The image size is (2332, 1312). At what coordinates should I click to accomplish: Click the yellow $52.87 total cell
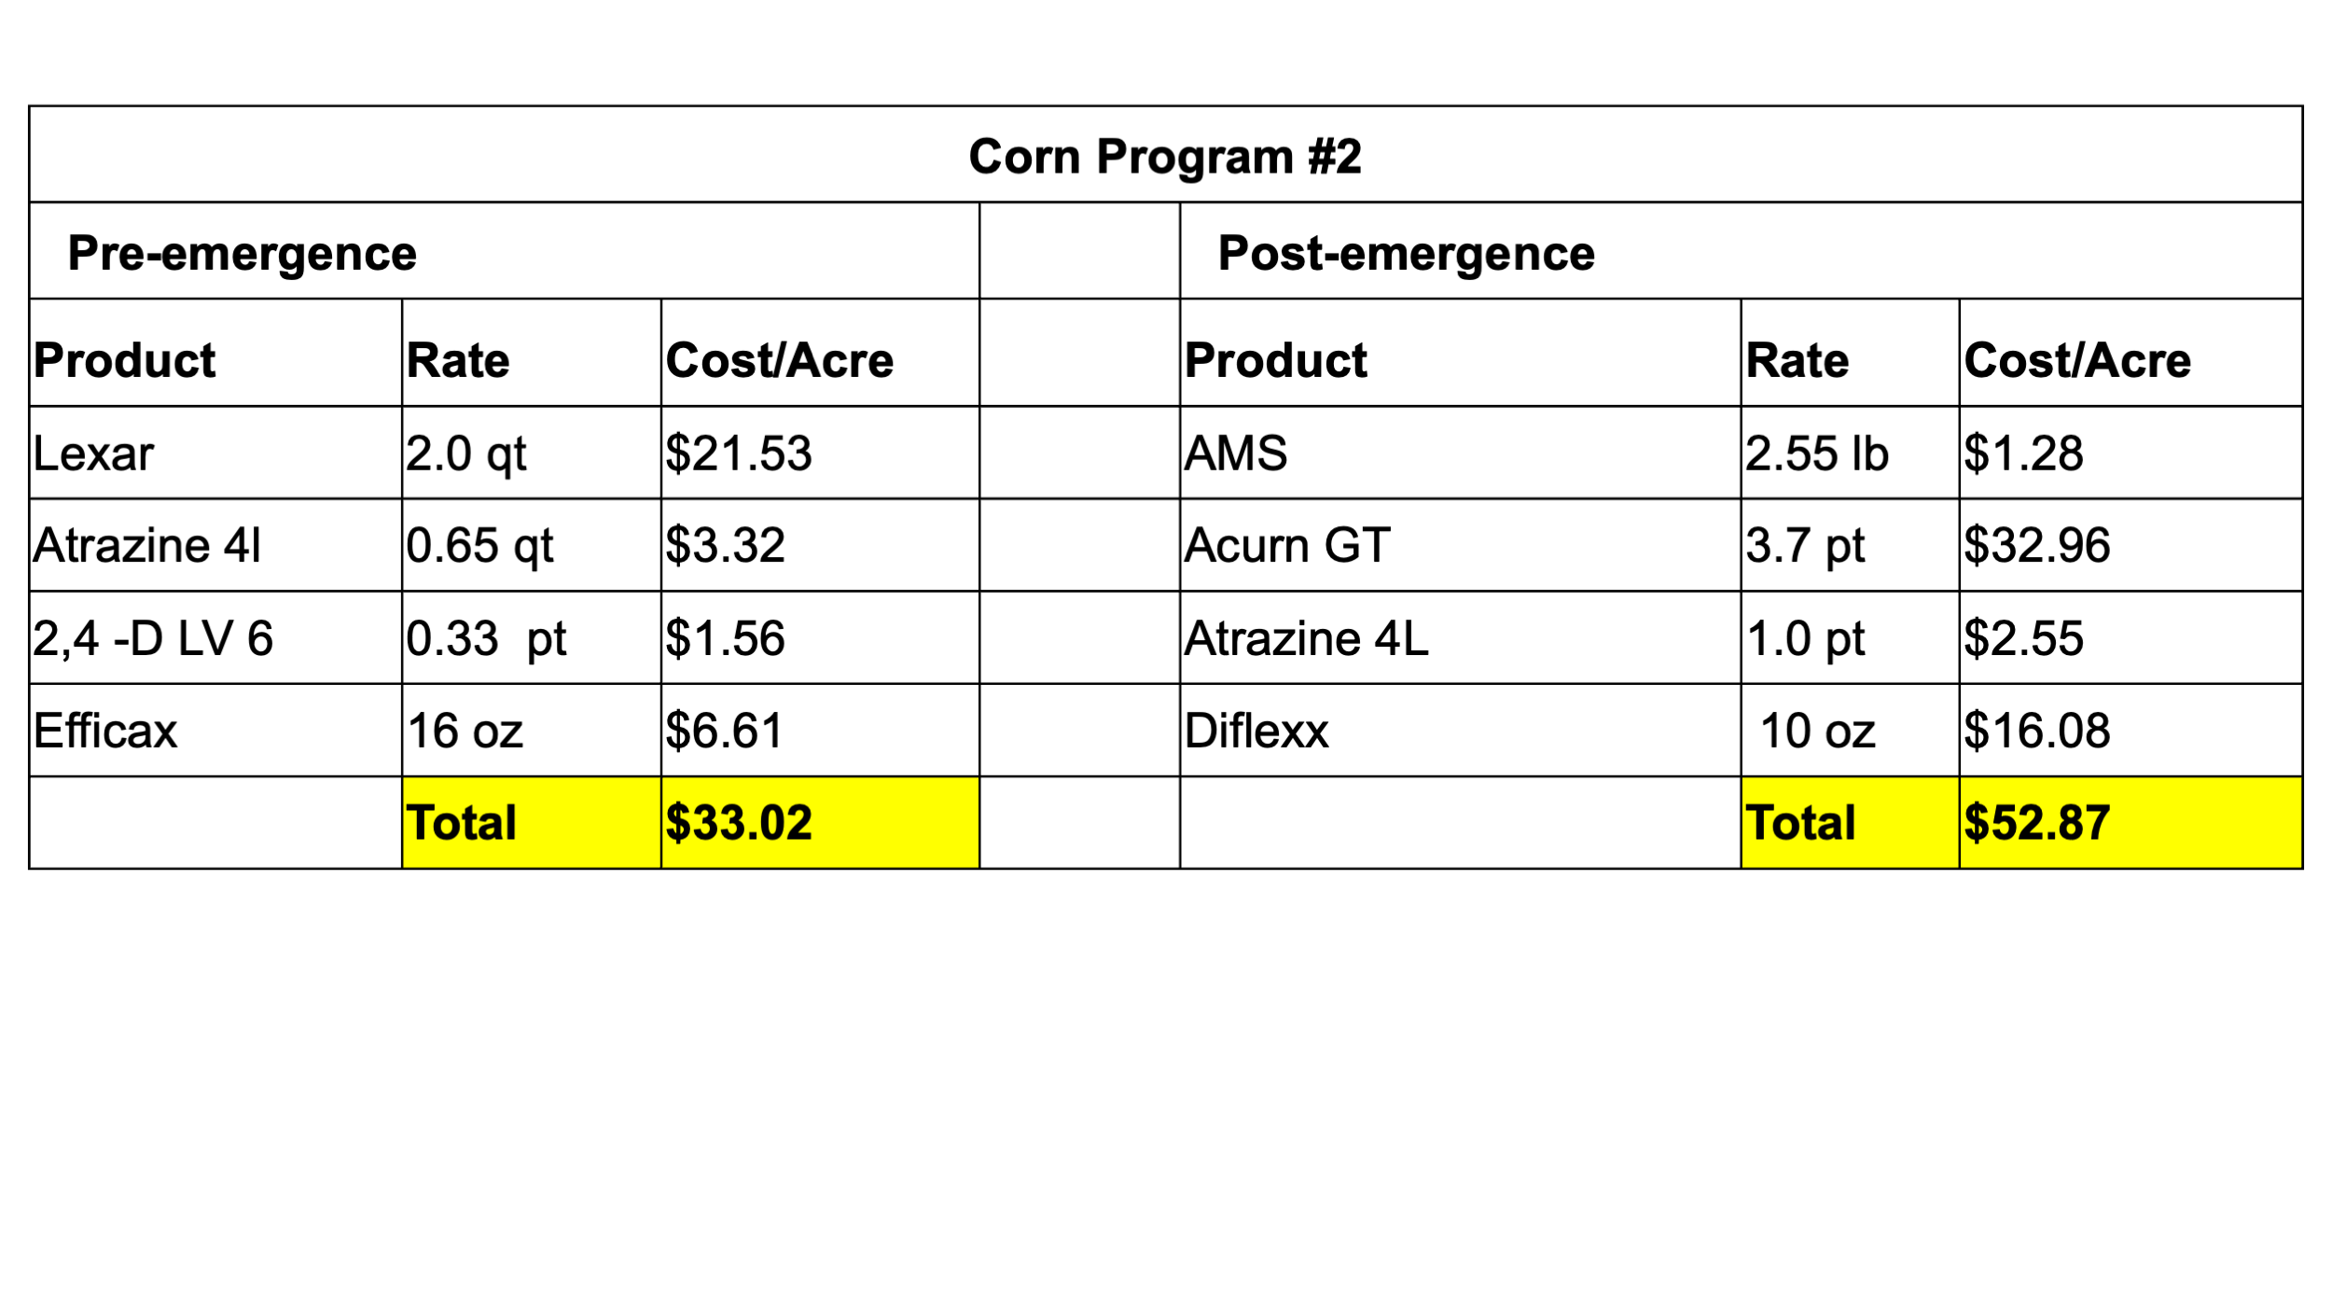click(2131, 823)
